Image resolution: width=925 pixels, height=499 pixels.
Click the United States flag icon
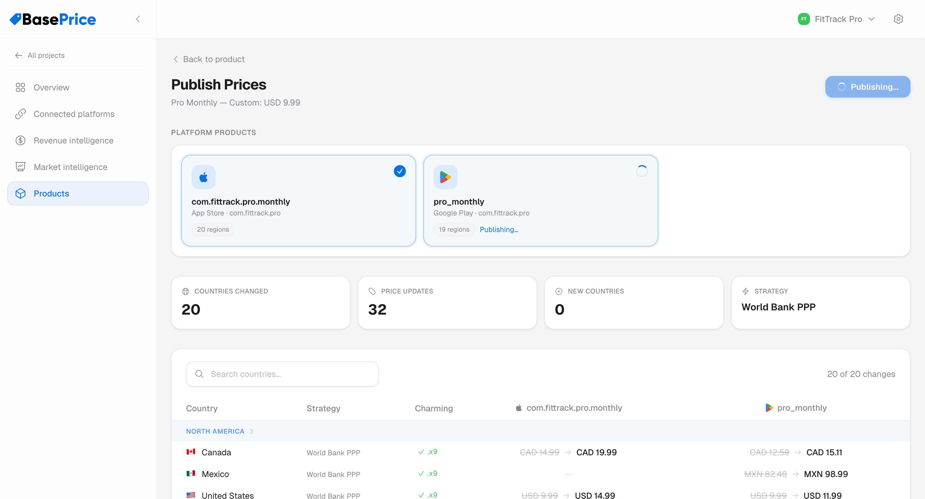[x=191, y=495]
